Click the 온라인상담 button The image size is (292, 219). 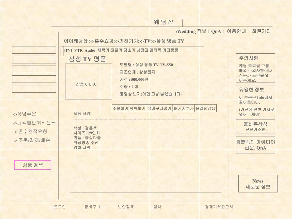click(x=206, y=108)
